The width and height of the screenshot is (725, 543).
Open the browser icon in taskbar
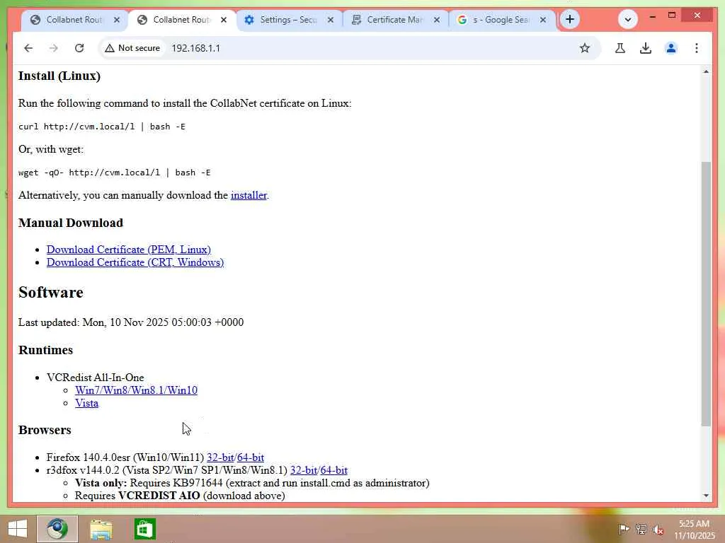tap(57, 529)
